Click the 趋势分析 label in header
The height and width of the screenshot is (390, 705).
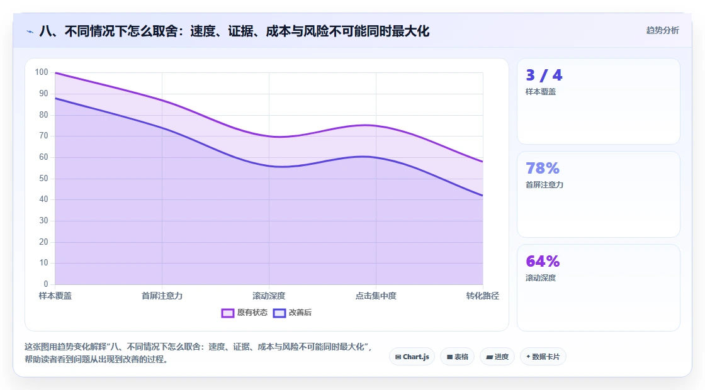(x=662, y=31)
